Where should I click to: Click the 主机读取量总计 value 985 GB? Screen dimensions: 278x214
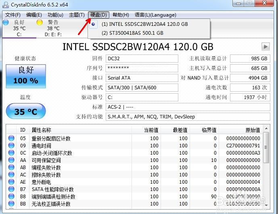point(250,59)
